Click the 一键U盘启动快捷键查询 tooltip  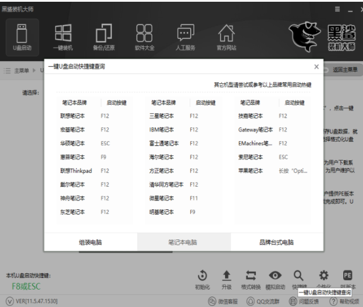325,292
